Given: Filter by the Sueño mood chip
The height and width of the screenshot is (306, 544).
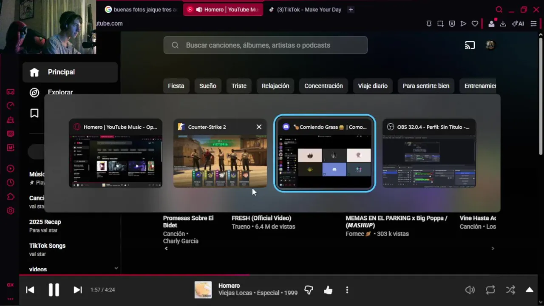Looking at the screenshot, I should 208,86.
